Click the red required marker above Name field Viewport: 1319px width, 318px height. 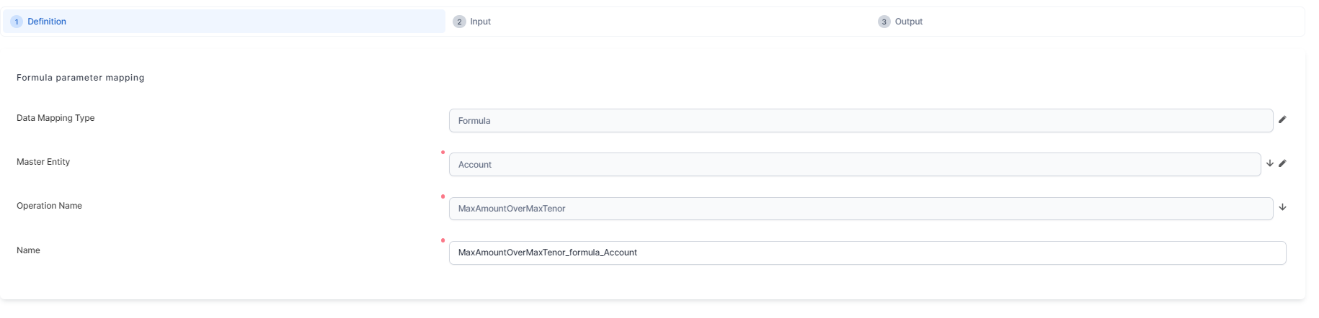[443, 240]
